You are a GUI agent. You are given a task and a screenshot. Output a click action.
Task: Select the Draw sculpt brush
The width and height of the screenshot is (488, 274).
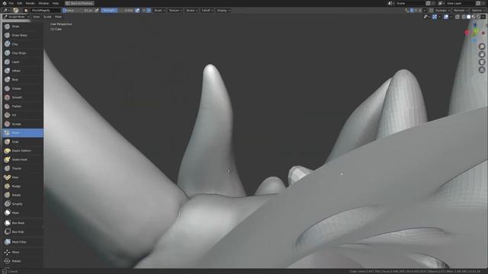[22, 27]
